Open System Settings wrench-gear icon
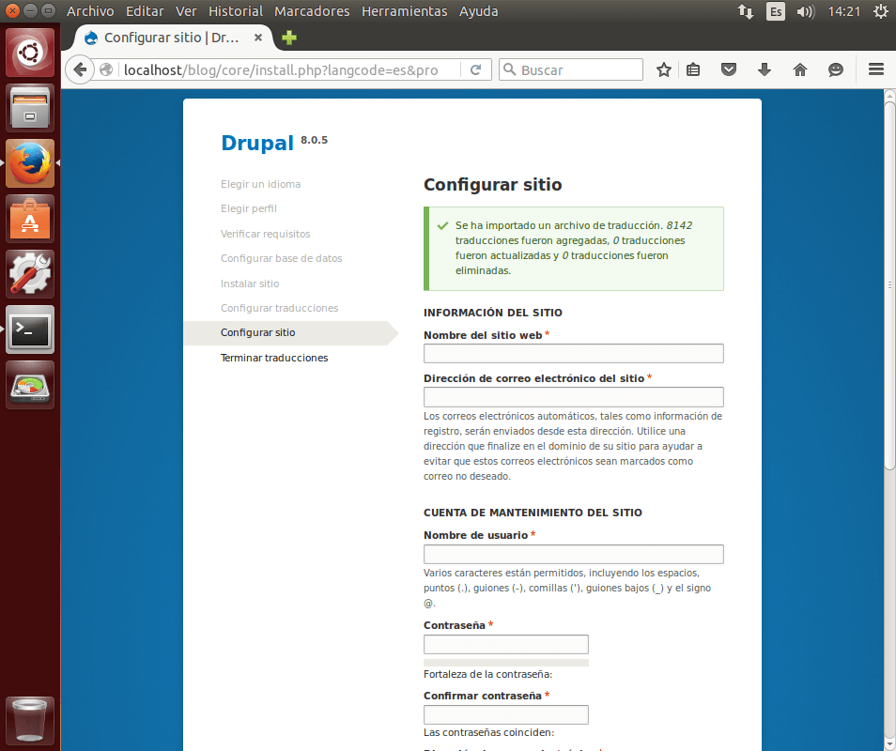 [x=30, y=274]
